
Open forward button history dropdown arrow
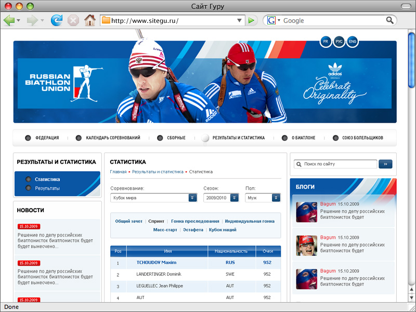coord(42,20)
